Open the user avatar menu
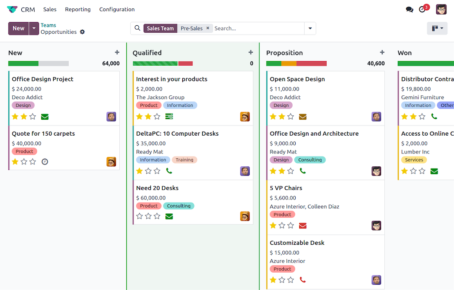The image size is (454, 290). click(441, 9)
